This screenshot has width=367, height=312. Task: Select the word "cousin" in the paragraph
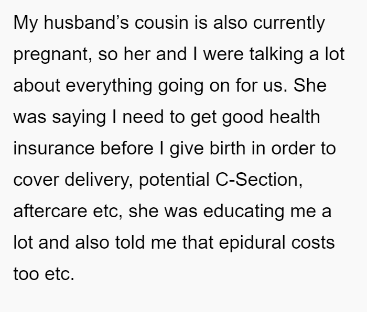(161, 23)
